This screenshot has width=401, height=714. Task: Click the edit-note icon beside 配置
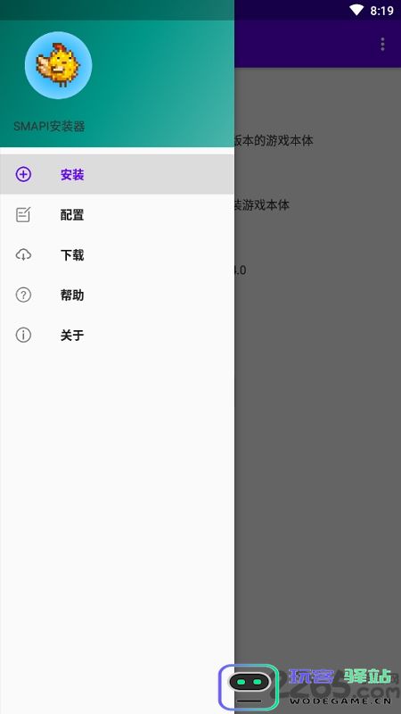coord(23,214)
